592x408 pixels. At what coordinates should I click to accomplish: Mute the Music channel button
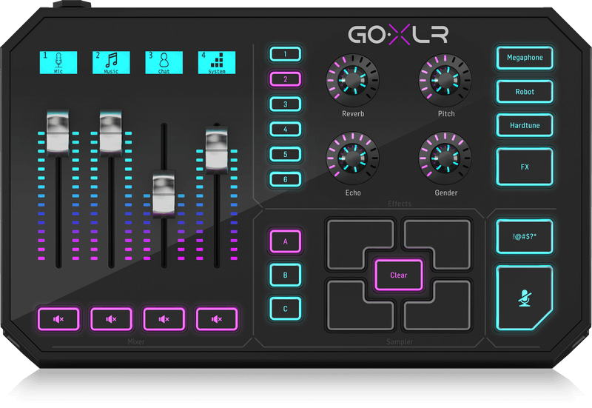click(x=111, y=319)
